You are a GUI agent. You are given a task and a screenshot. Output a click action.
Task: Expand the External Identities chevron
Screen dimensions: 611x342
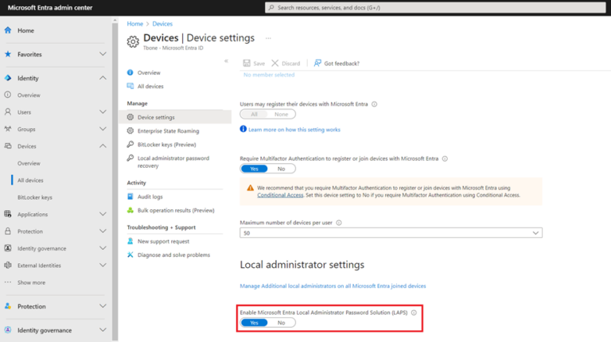pos(103,266)
